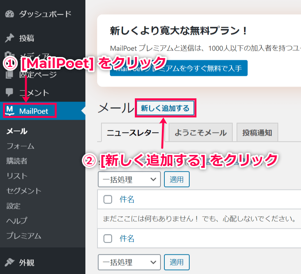Open the MailPoet sidebar menu
The height and width of the screenshot is (274, 301).
click(x=43, y=111)
